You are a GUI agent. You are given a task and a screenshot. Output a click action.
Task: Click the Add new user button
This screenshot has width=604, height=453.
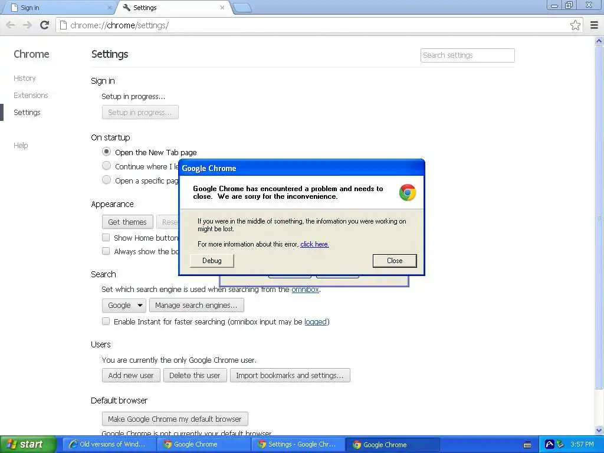tap(131, 375)
